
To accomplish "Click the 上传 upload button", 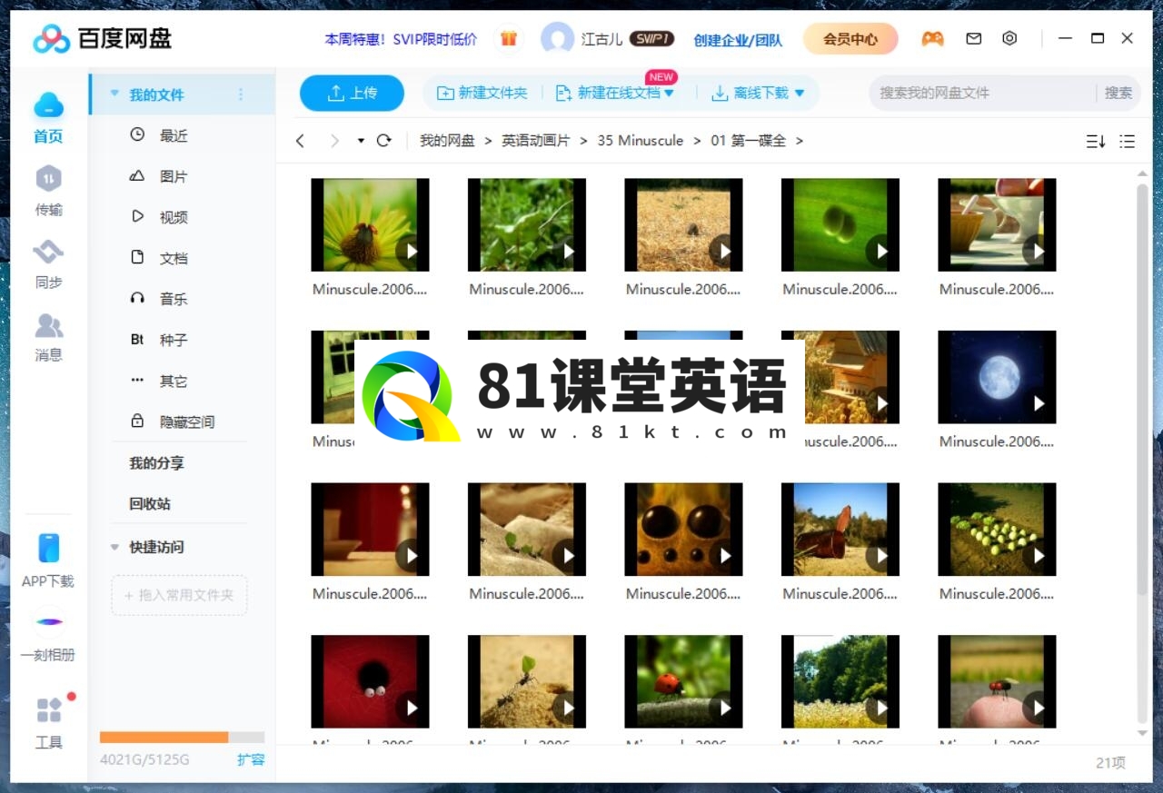I will click(352, 93).
